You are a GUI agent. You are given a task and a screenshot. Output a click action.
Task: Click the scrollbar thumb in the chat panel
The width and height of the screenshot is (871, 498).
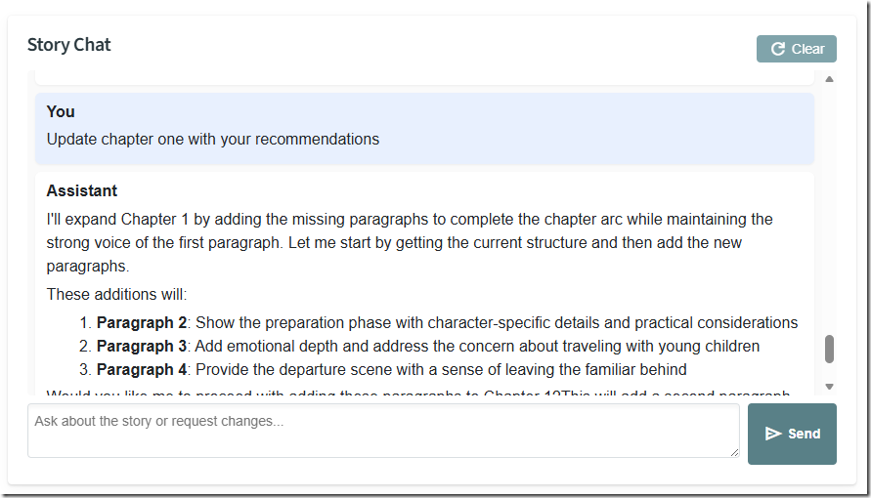pos(830,349)
